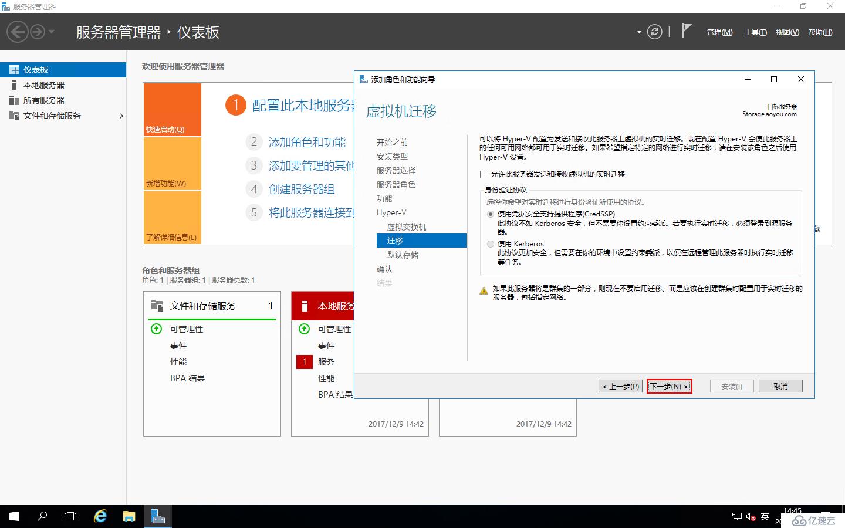Launch Internet Explorer from taskbar
Screen dimensions: 845x528
pyautogui.click(x=100, y=516)
